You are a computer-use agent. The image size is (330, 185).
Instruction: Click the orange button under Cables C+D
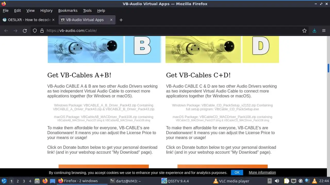[222, 166]
